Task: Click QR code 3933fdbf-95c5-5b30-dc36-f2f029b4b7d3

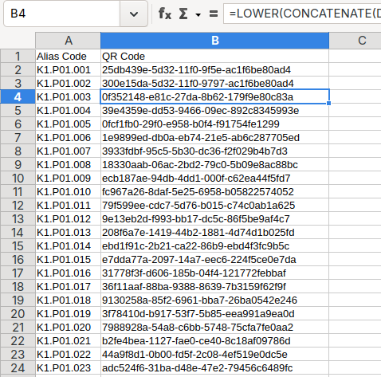Action: click(x=215, y=151)
